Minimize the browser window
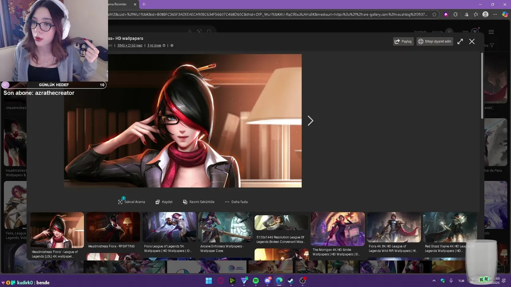The width and height of the screenshot is (511, 287). point(480,4)
